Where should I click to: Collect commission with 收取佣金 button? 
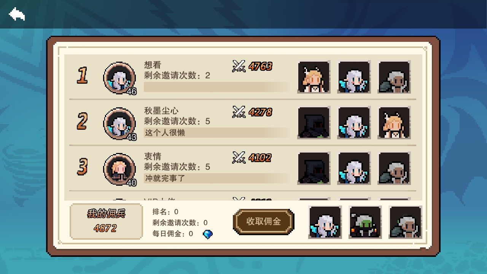264,221
